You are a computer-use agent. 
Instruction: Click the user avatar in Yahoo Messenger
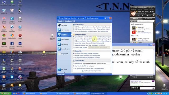click(x=133, y=14)
